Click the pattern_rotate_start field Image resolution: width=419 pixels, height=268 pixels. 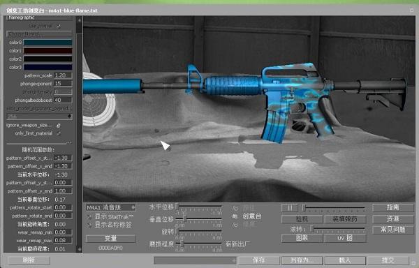(x=63, y=207)
